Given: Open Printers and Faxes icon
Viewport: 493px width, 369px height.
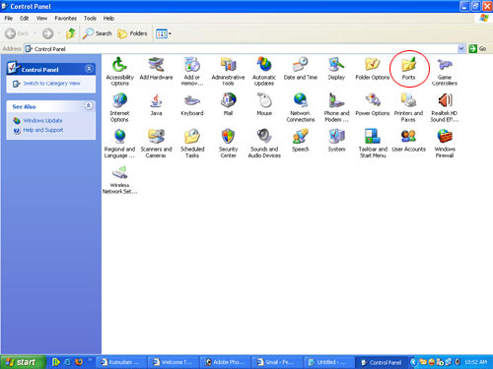Looking at the screenshot, I should 408,107.
